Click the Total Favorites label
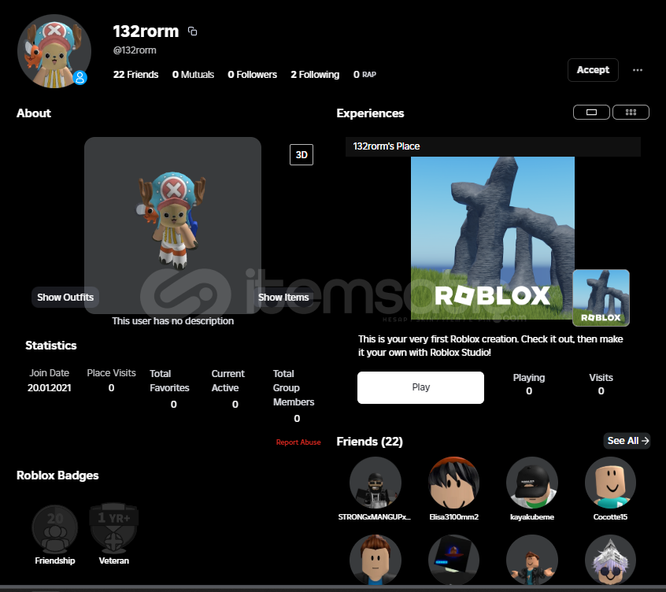Image resolution: width=666 pixels, height=592 pixels. [x=169, y=380]
